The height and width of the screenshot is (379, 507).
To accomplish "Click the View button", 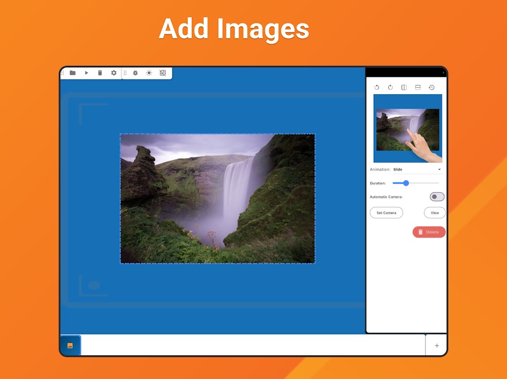I will 434,213.
